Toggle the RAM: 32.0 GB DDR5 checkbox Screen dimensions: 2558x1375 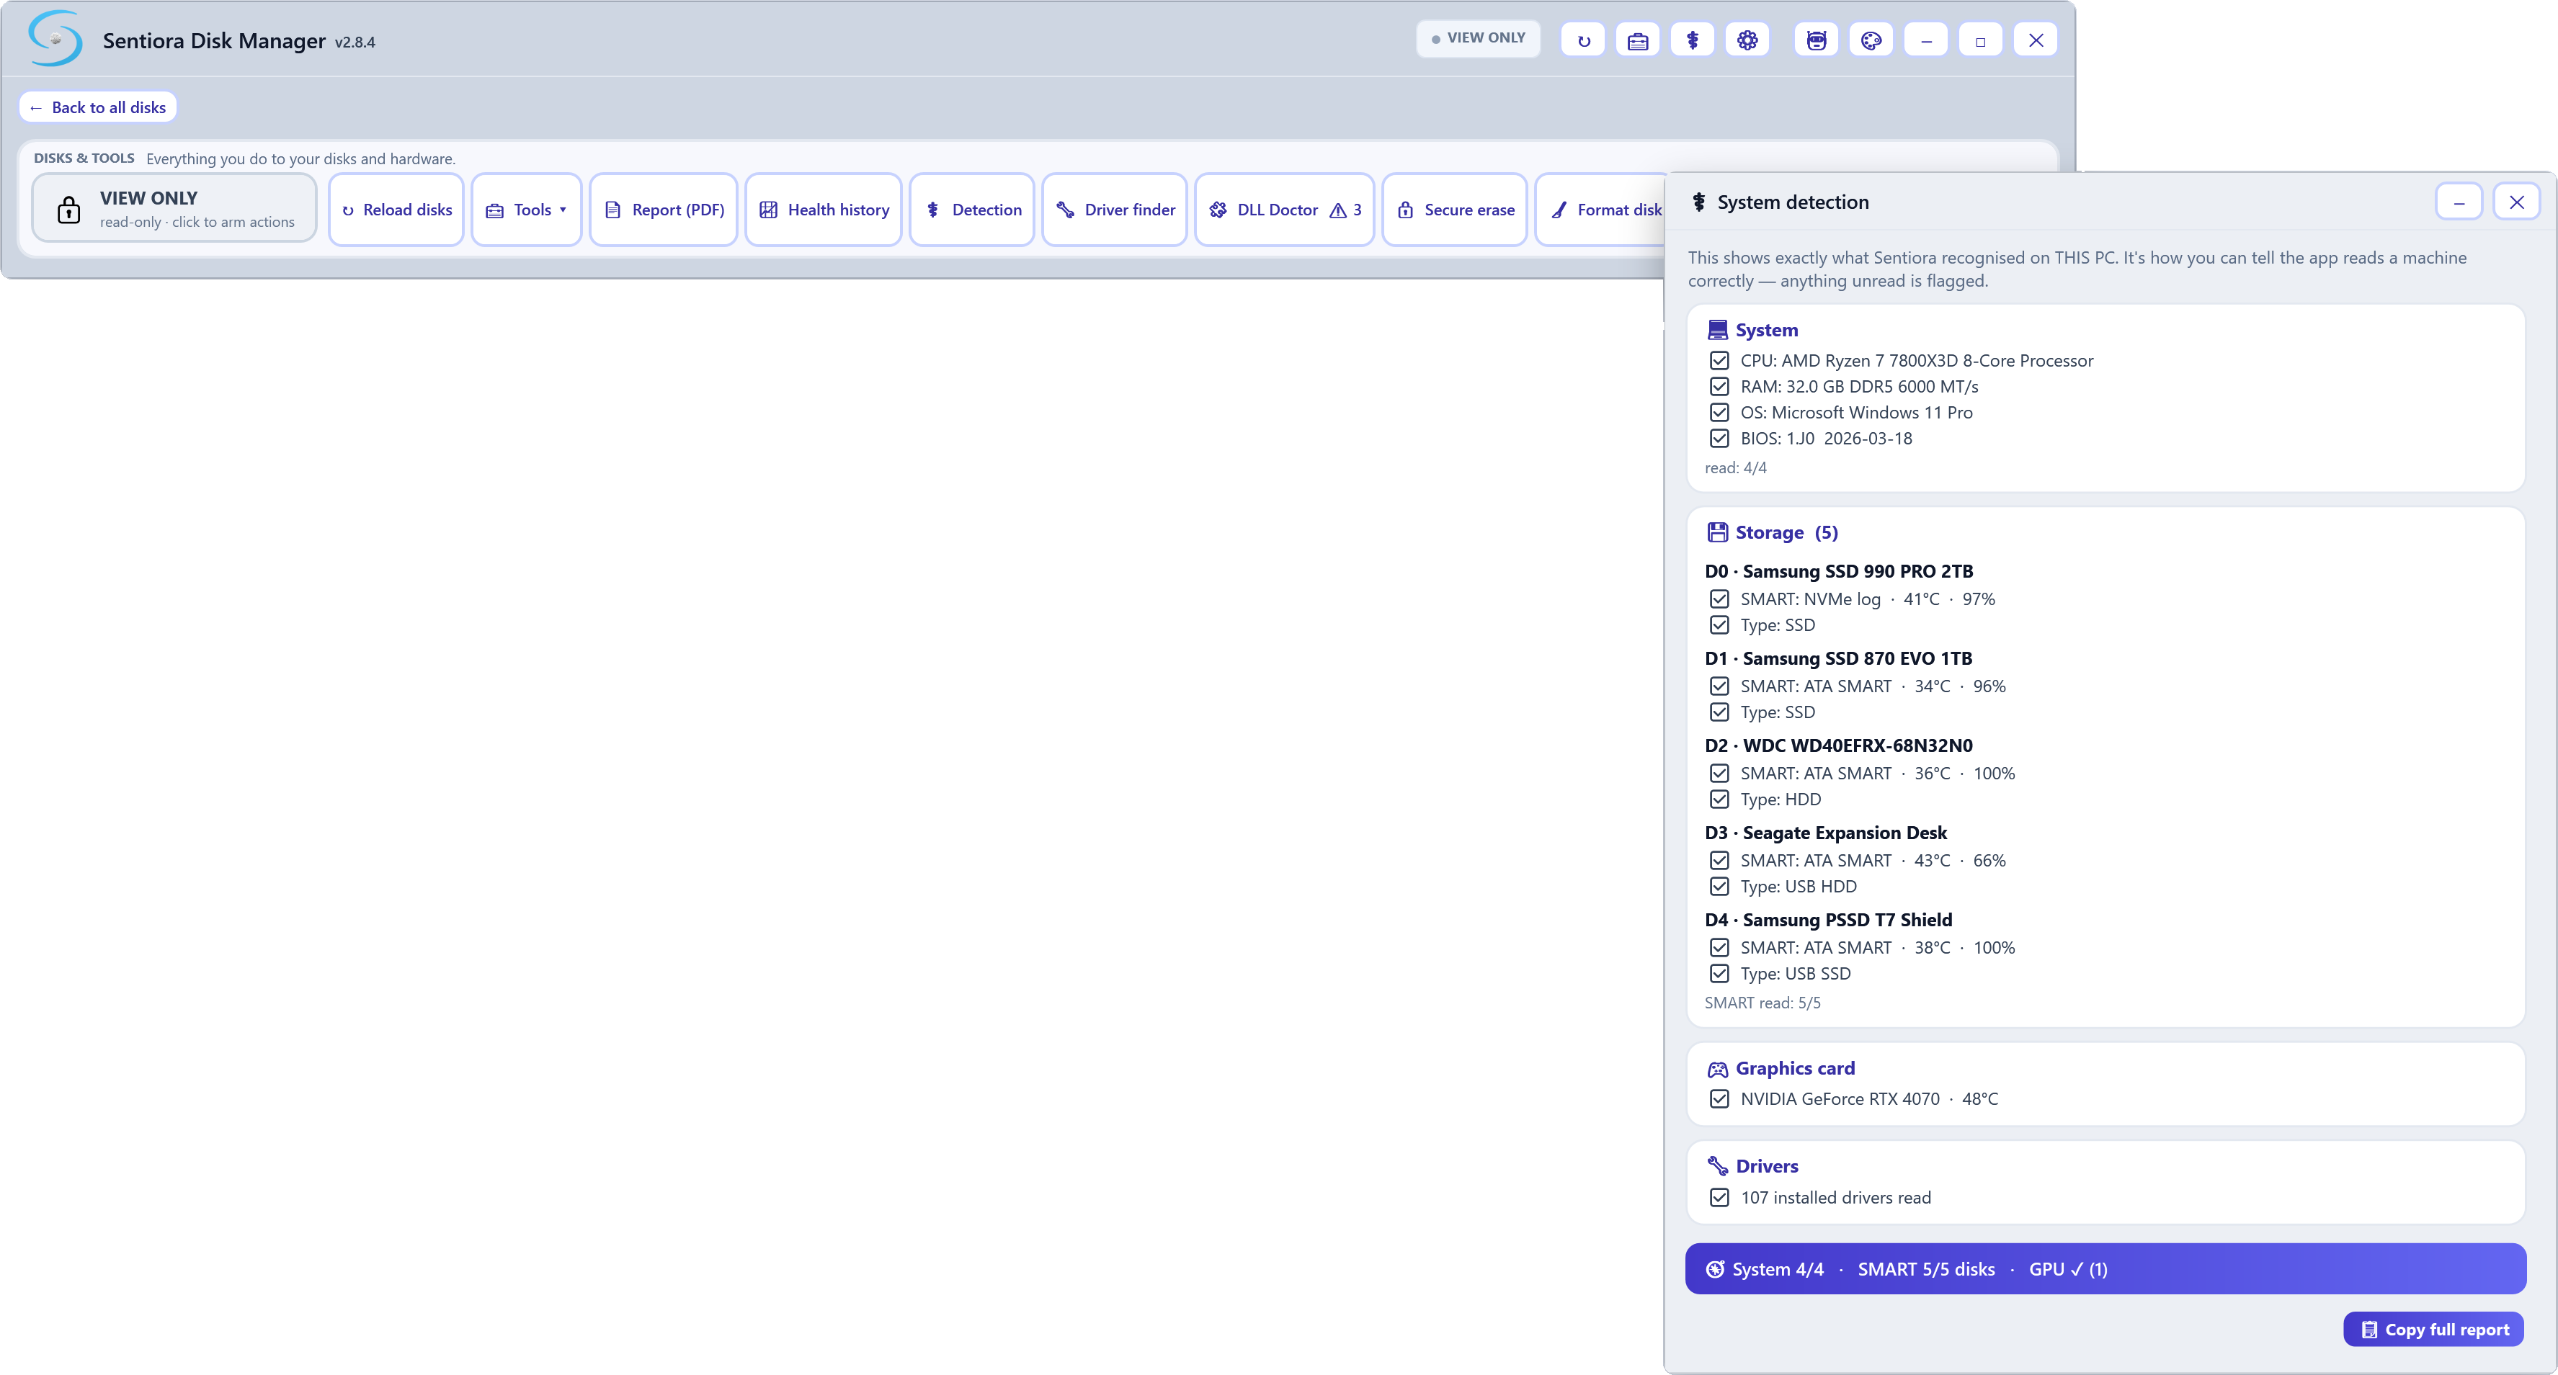1719,386
